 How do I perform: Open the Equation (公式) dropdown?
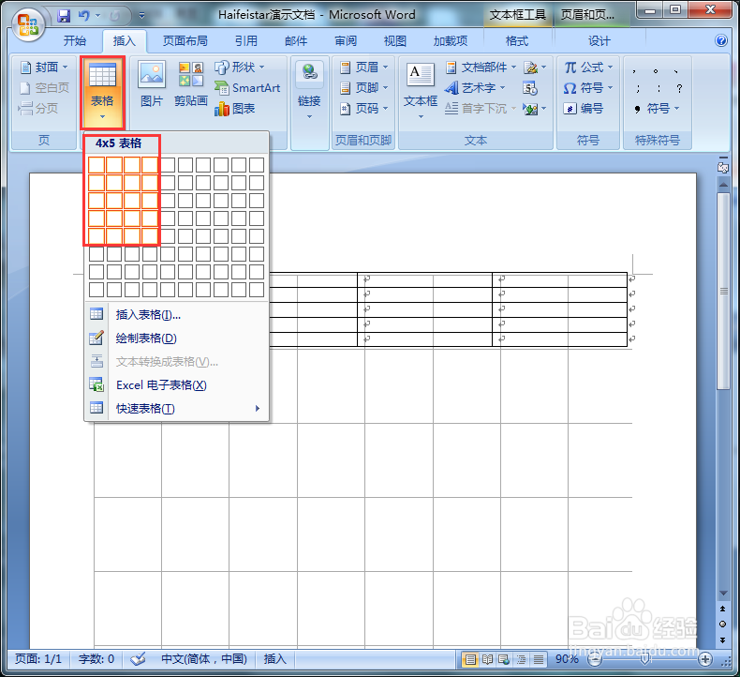(x=588, y=68)
